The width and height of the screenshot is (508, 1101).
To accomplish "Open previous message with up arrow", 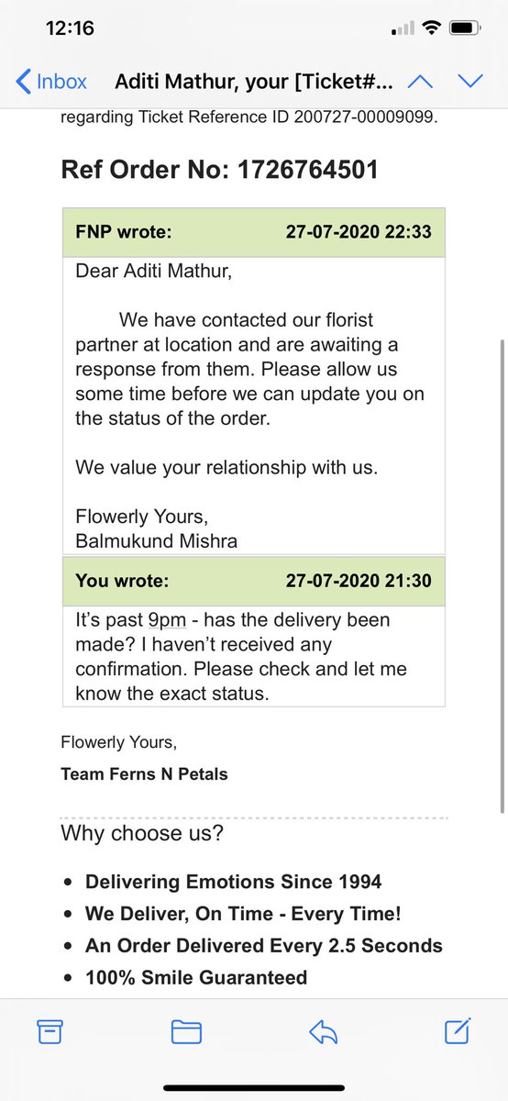I will tap(420, 81).
